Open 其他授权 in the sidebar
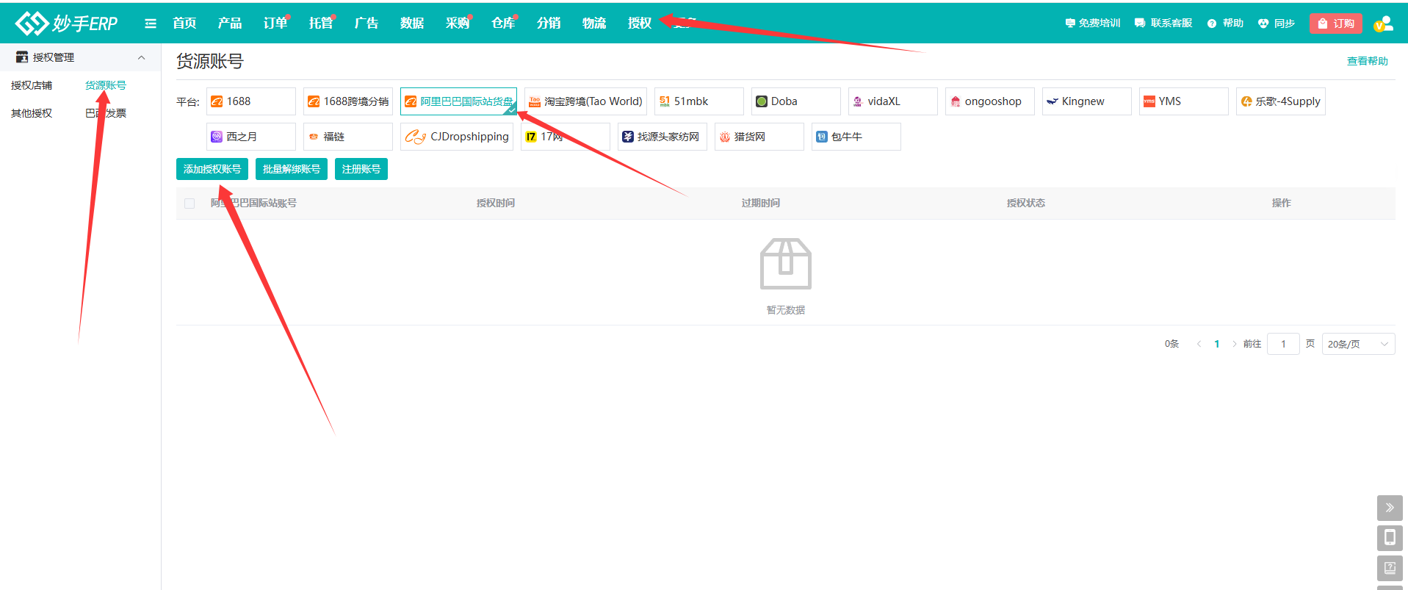This screenshot has width=1408, height=590. click(32, 113)
